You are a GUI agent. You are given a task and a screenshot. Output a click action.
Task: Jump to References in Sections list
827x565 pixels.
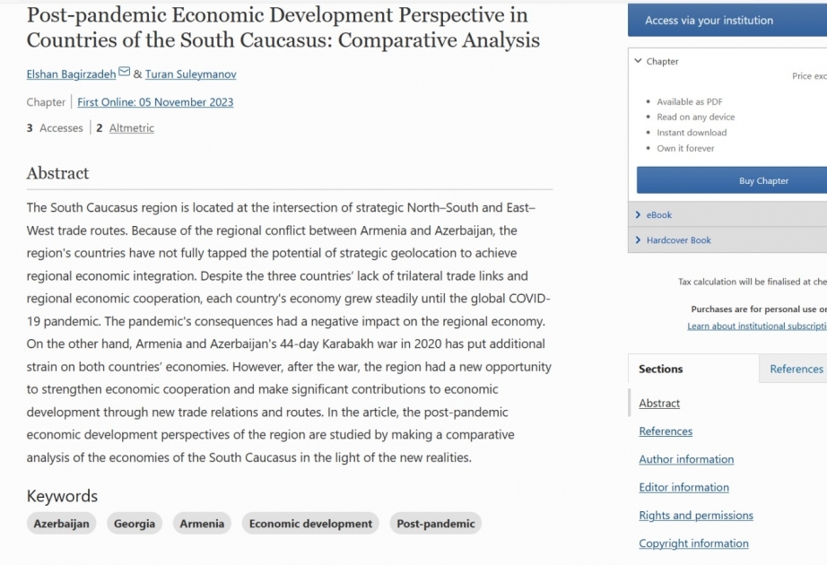pos(666,431)
